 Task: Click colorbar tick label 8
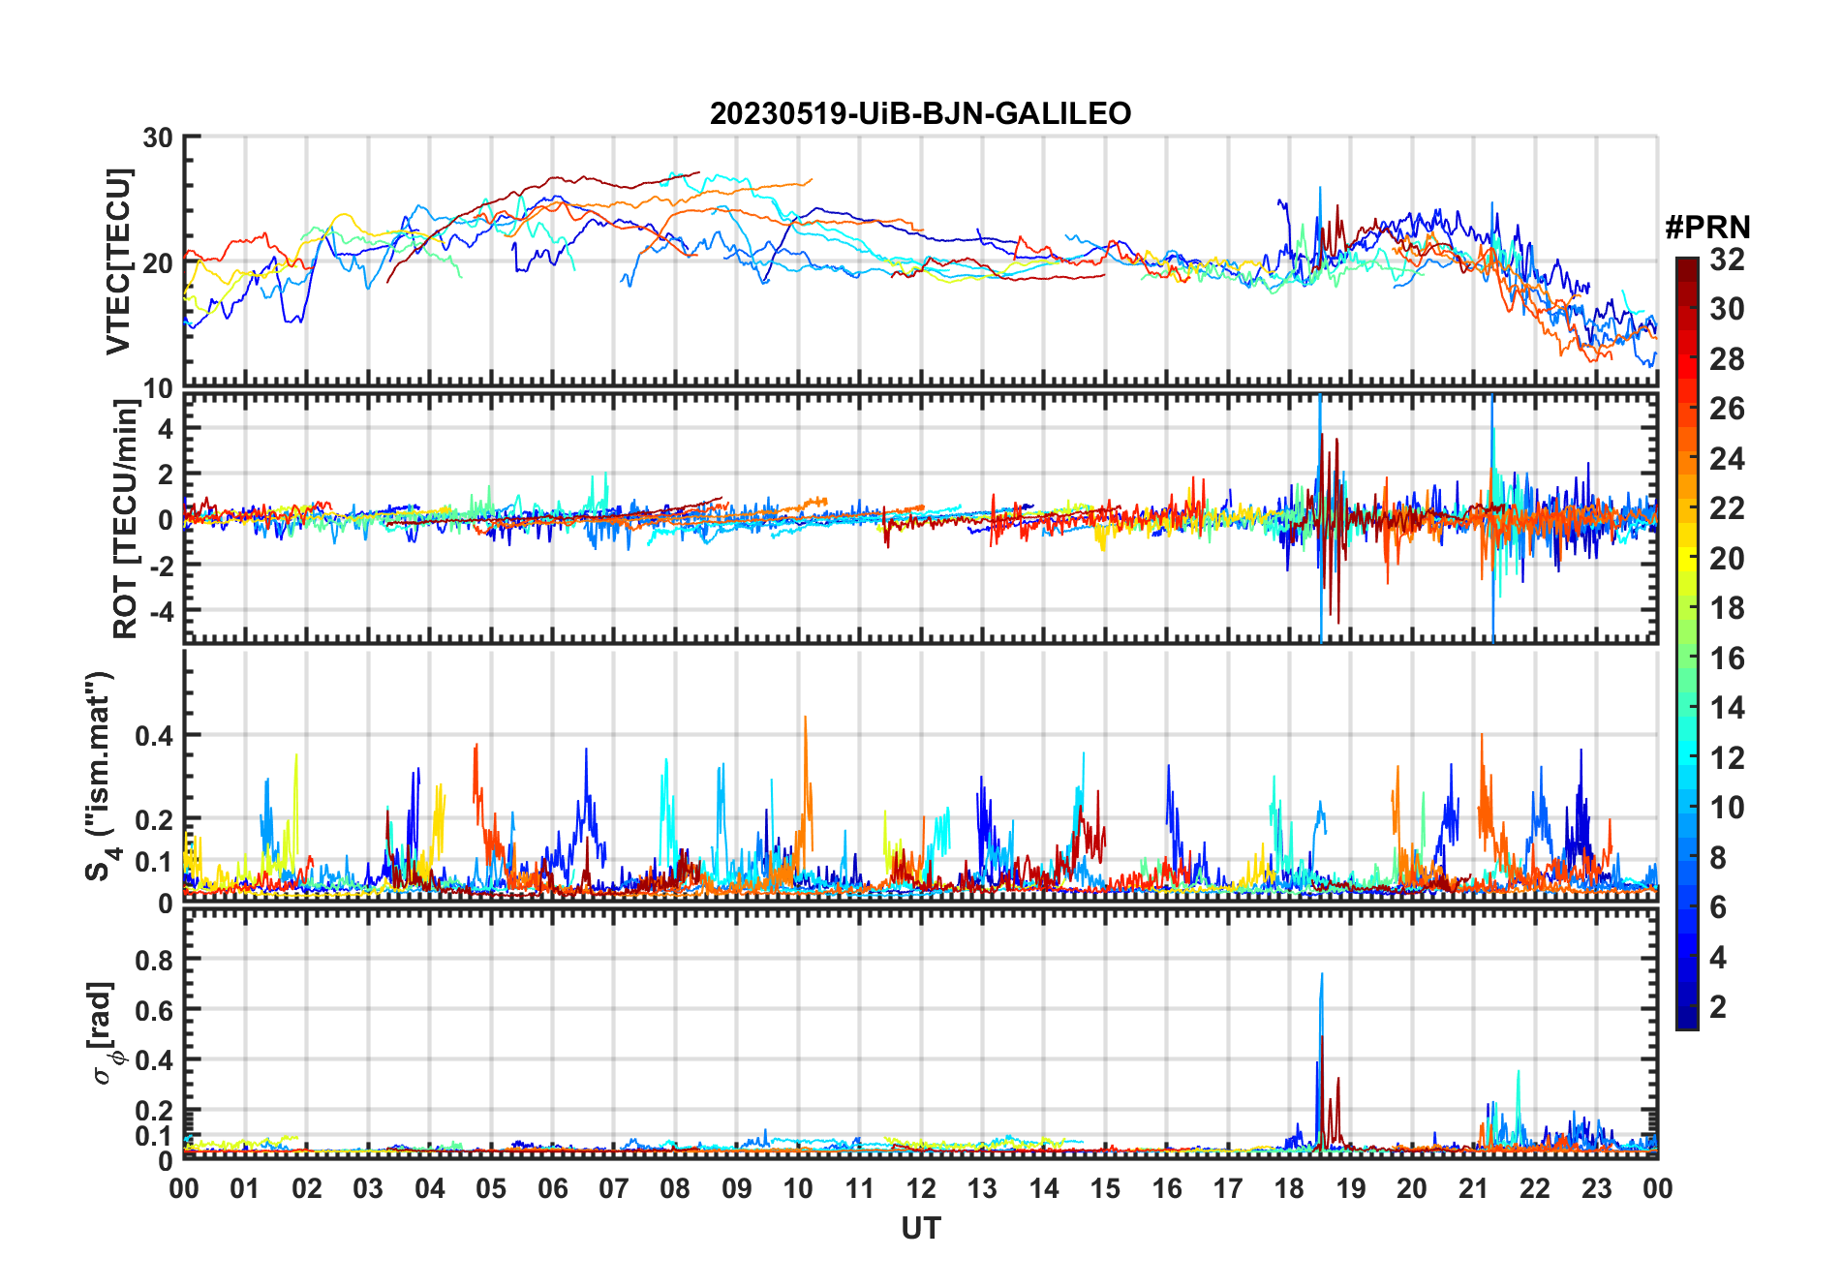pos(1718,858)
